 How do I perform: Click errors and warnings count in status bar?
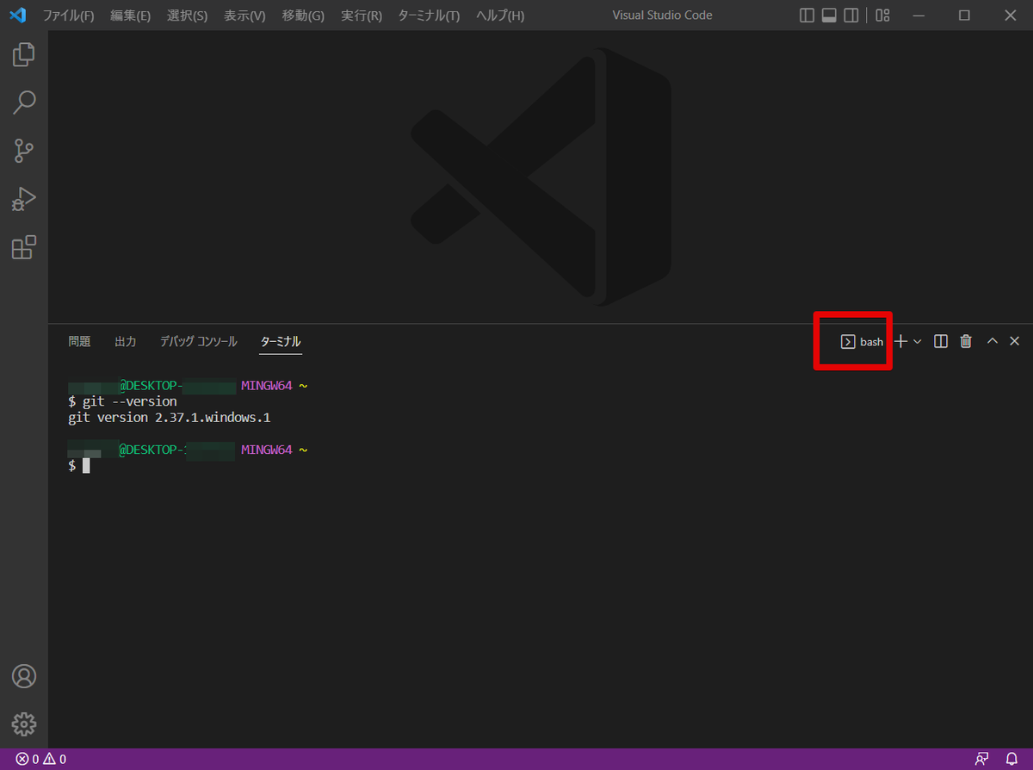click(40, 759)
